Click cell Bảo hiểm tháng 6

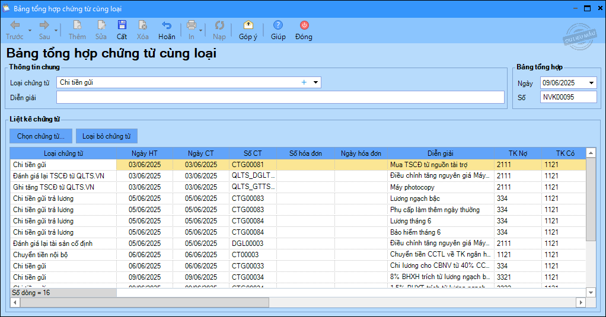coord(441,232)
